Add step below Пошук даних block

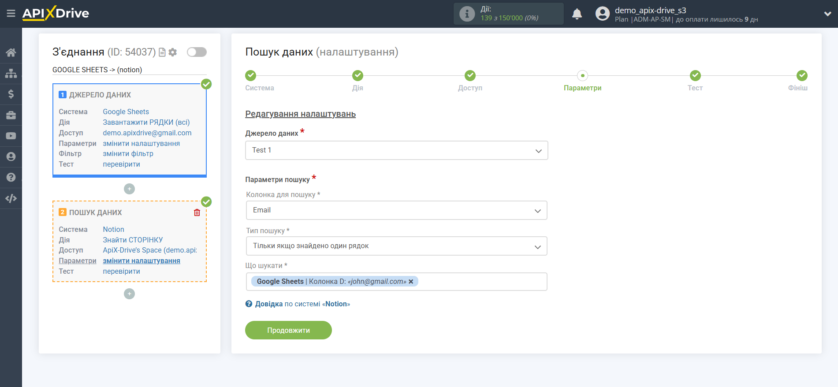tap(129, 294)
